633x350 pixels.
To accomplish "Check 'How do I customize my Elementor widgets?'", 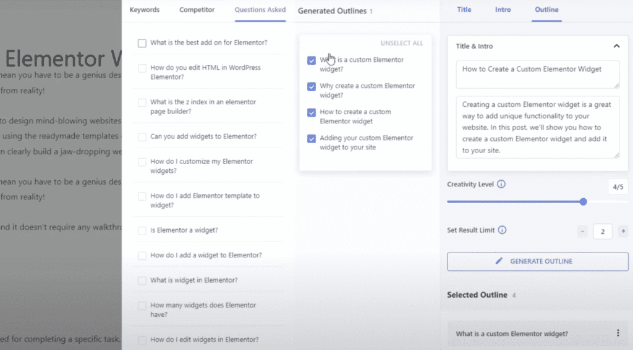I will (x=142, y=162).
